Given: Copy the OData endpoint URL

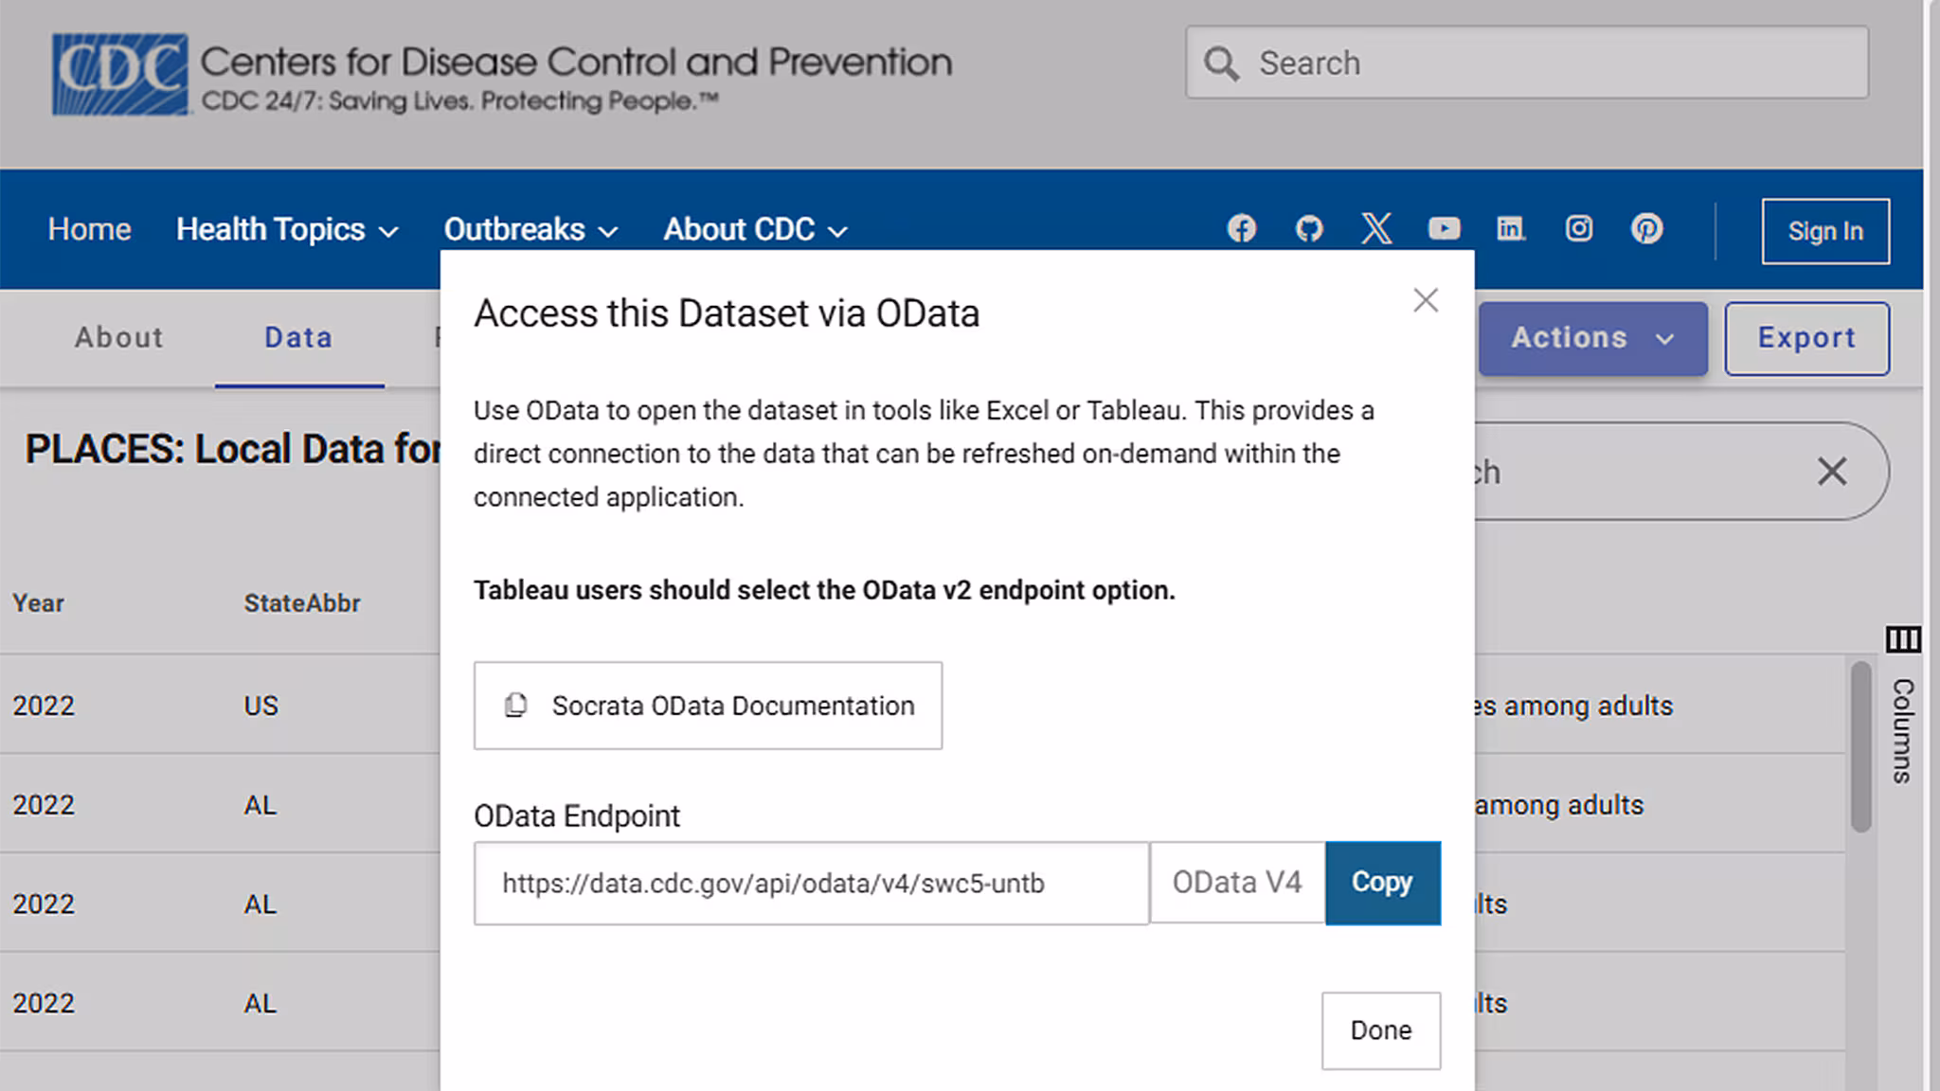Looking at the screenshot, I should [x=1383, y=883].
